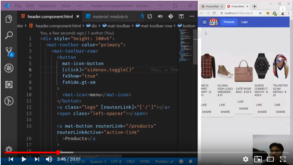
Task: Open Source Control with 6 changes badge
Action: 9,52
